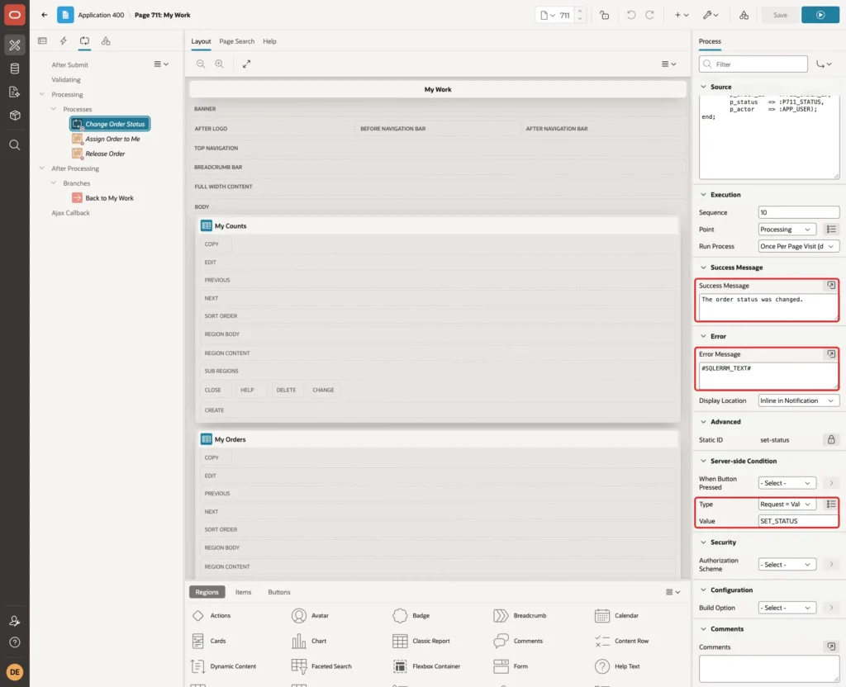Open the App Builder sidebar icon

tap(15, 45)
